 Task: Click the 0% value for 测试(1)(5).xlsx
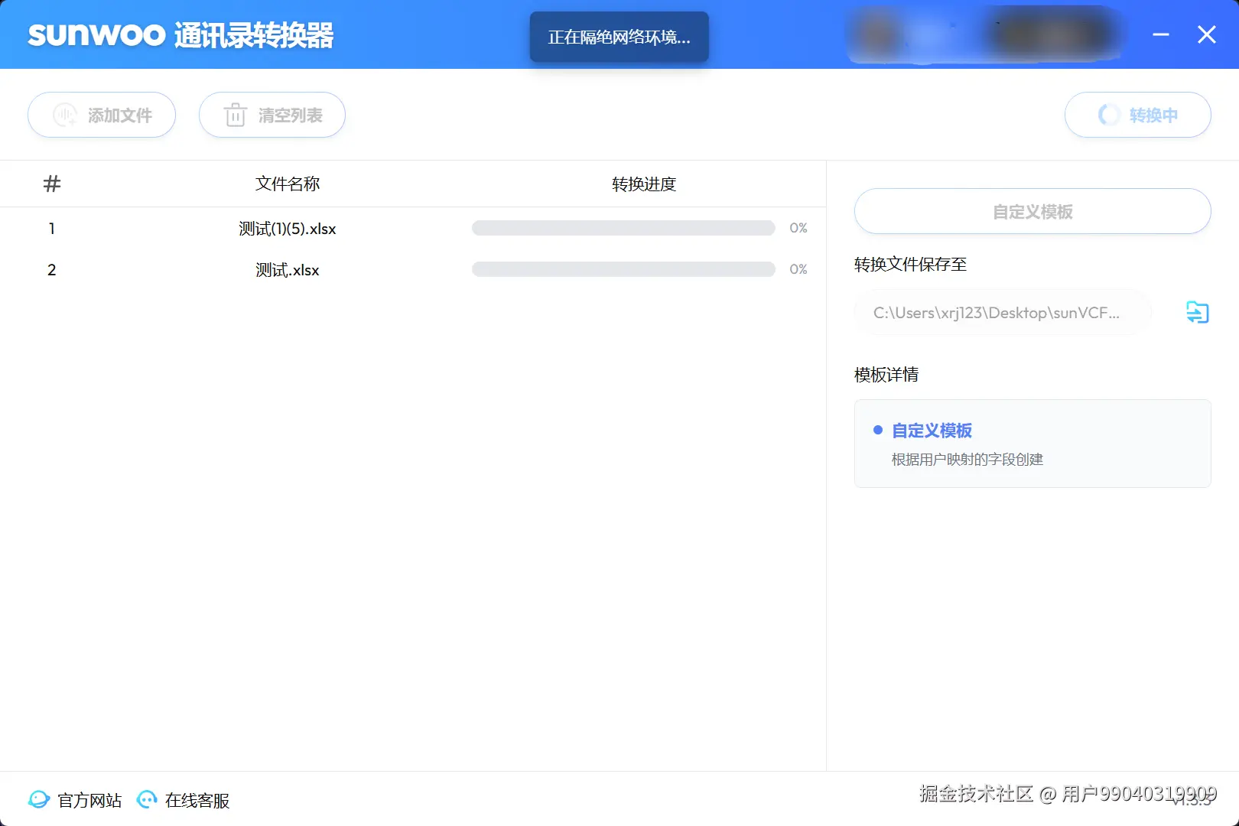coord(798,228)
